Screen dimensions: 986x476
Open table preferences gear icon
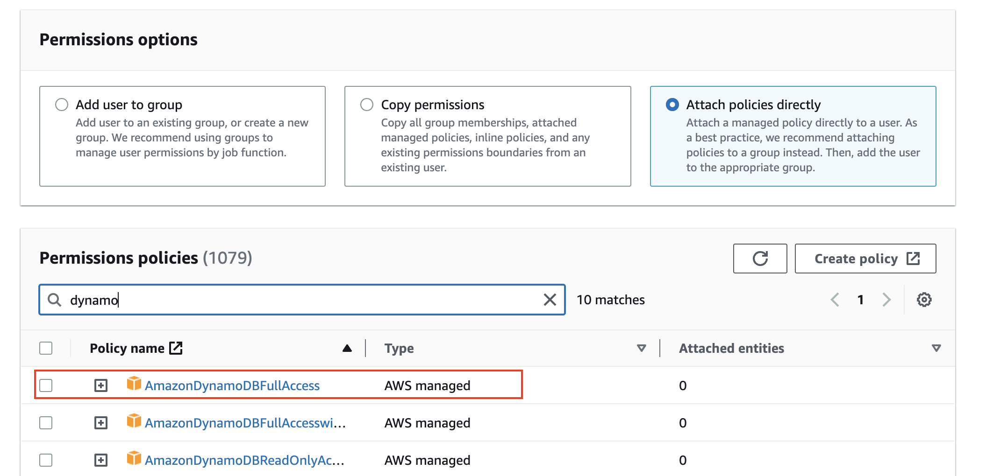coord(924,300)
